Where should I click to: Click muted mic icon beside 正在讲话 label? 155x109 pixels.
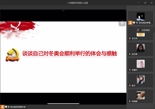[x=138, y=30]
